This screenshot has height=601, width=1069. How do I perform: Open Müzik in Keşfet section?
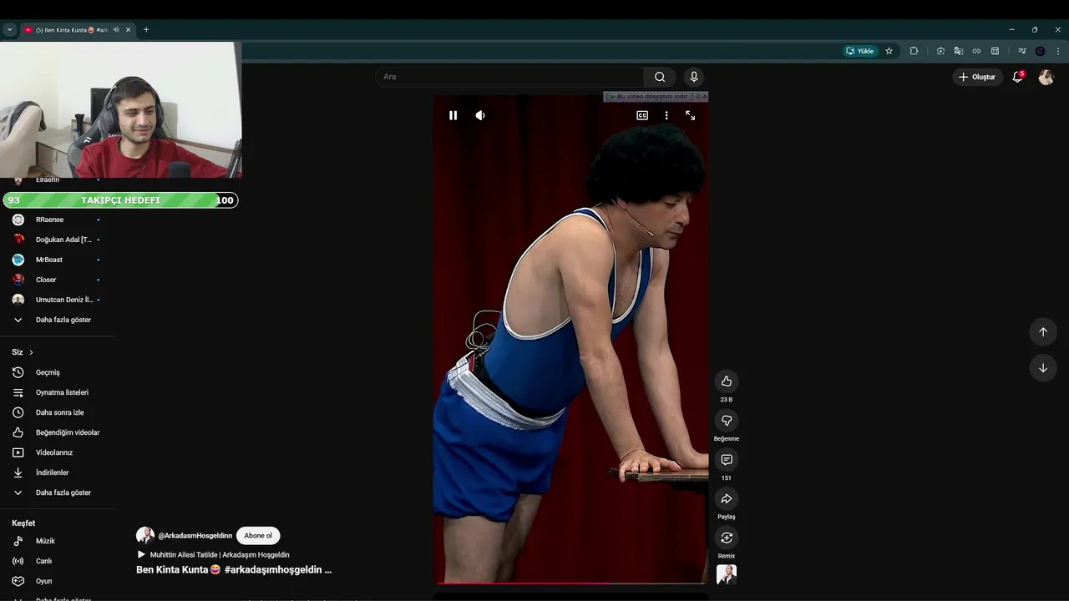pos(58,541)
